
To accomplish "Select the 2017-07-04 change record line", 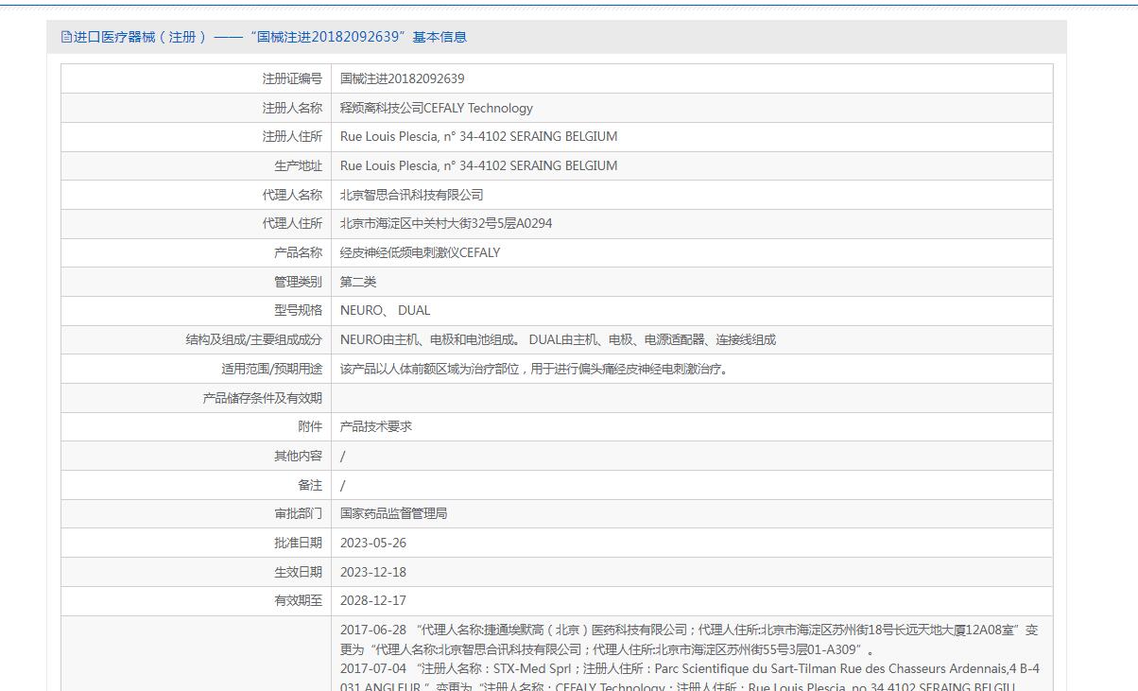I will click(x=689, y=678).
